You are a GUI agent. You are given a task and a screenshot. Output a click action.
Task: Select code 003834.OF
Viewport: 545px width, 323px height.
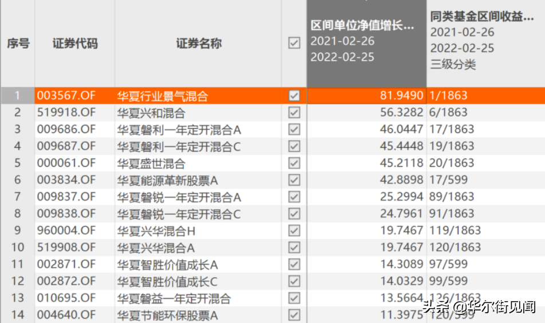pyautogui.click(x=66, y=180)
